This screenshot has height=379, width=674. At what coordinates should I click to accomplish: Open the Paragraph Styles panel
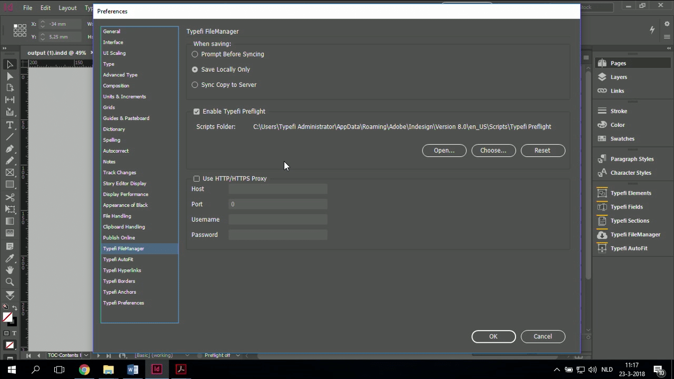(631, 159)
